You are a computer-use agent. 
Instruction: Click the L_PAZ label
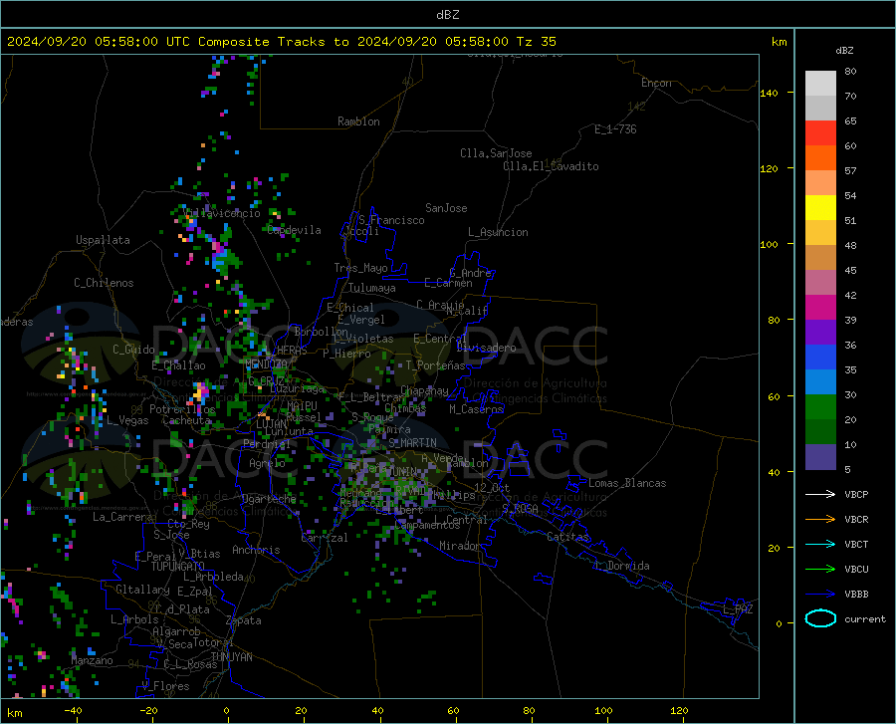[738, 609]
